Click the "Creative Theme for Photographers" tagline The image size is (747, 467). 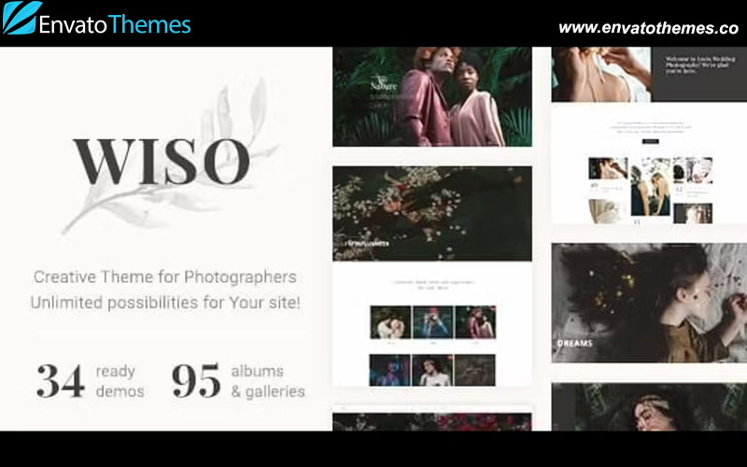point(165,276)
